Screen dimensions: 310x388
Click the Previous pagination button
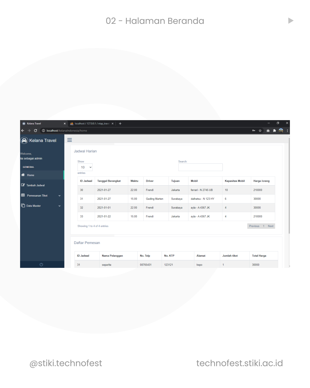[x=254, y=226]
